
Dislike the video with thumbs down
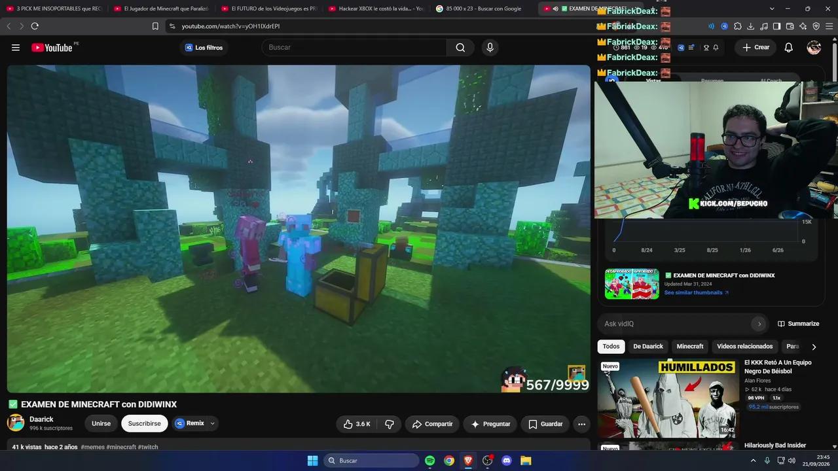(390, 424)
